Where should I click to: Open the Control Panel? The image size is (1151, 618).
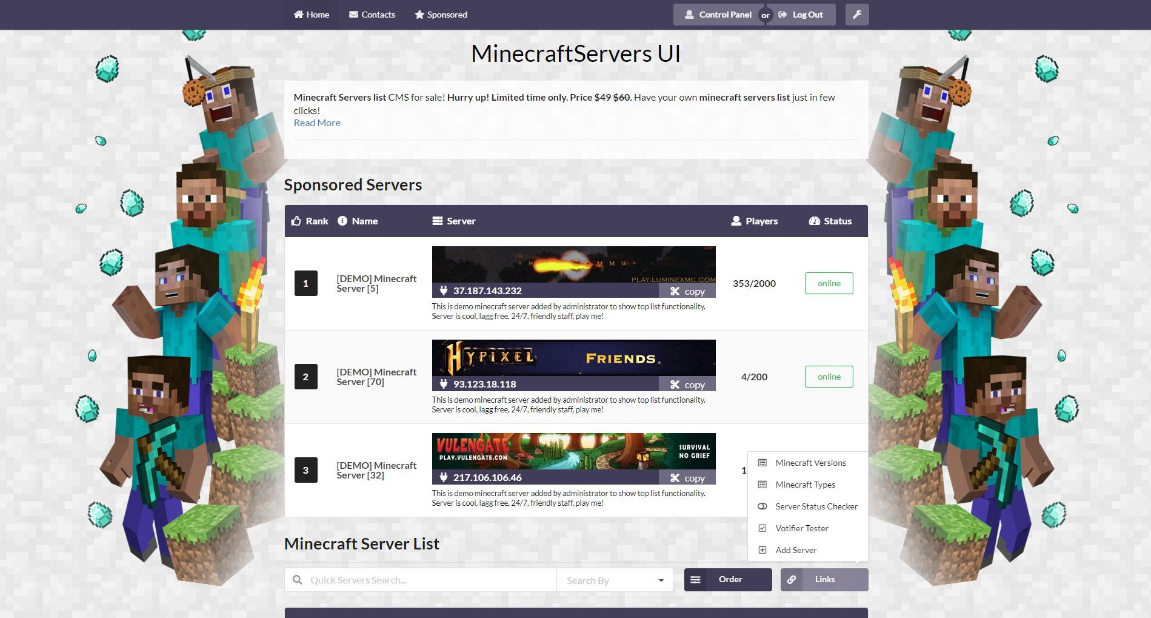click(x=718, y=15)
